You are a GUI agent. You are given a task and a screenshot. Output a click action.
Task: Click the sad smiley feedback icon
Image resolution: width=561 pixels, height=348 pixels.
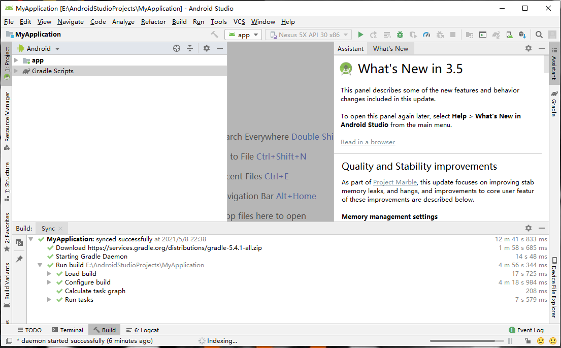[553, 341]
